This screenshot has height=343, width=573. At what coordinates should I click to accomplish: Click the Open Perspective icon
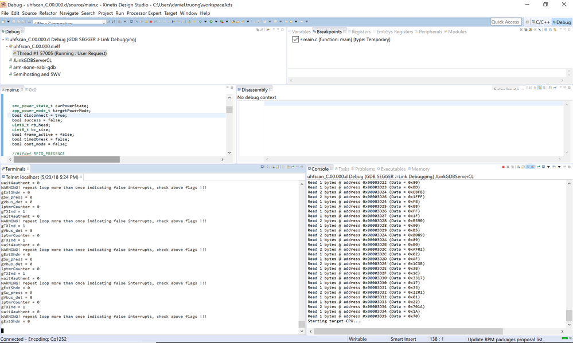point(527,22)
